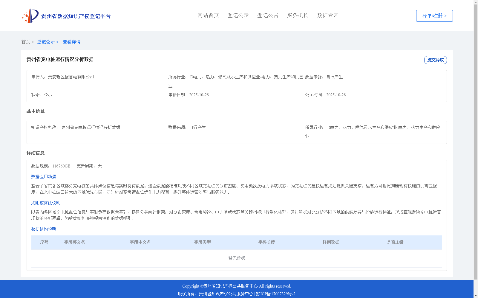The height and width of the screenshot is (298, 478).
Task: Click the scrollbar down arrow
Action: click(x=476, y=296)
